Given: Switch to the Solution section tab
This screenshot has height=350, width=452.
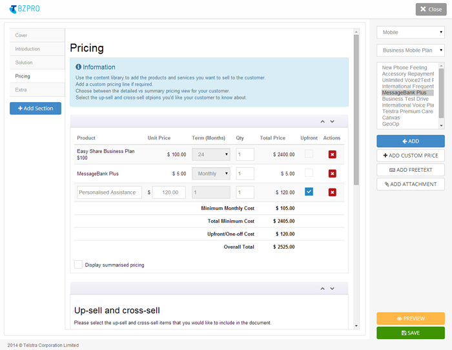Looking at the screenshot, I should 37,63.
